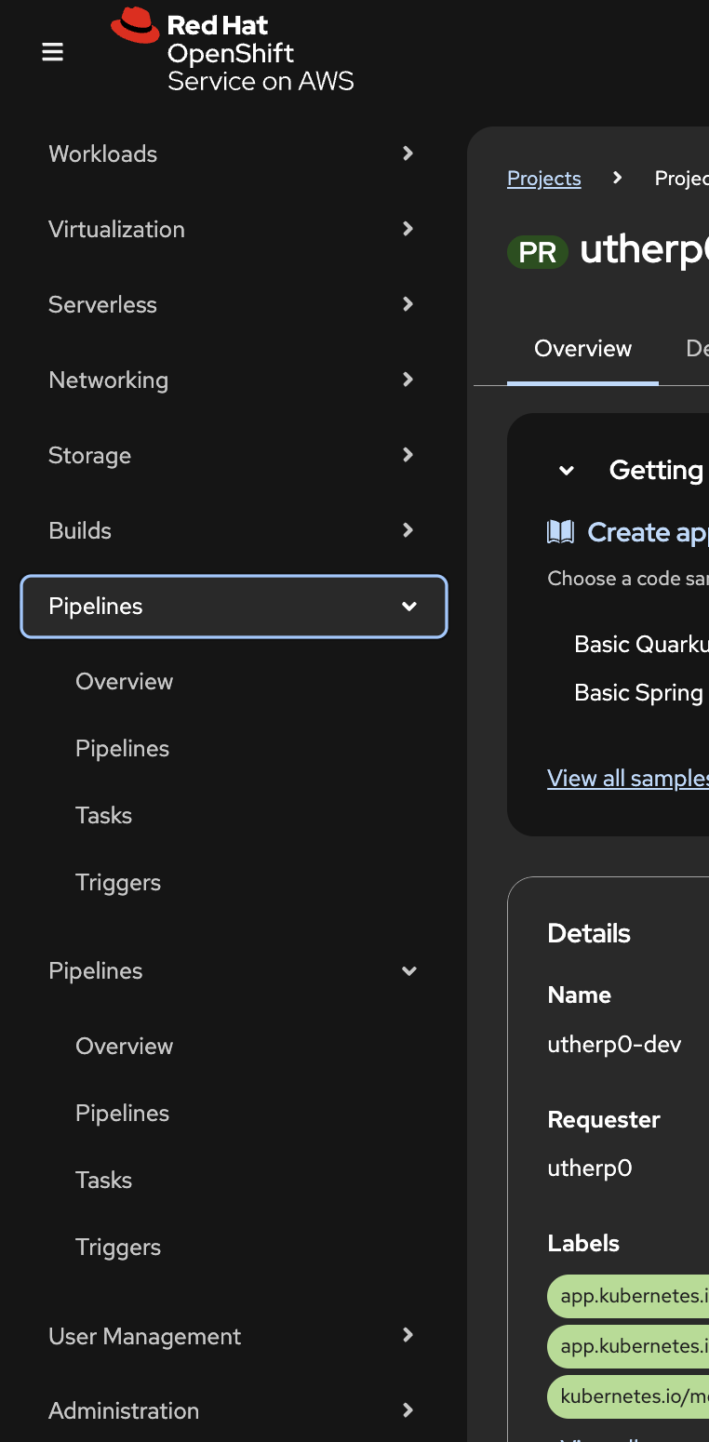Open the Storage section

pos(233,455)
